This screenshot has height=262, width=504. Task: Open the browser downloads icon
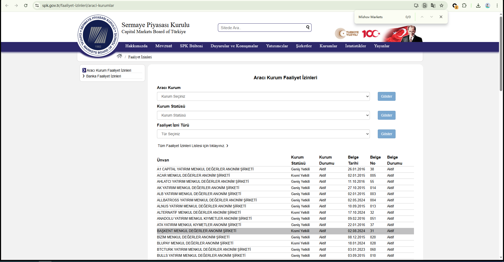tap(478, 6)
